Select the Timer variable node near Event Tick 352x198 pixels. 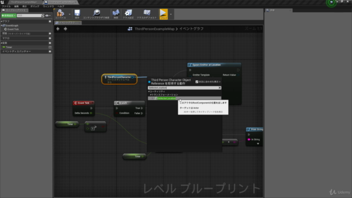coord(67,124)
